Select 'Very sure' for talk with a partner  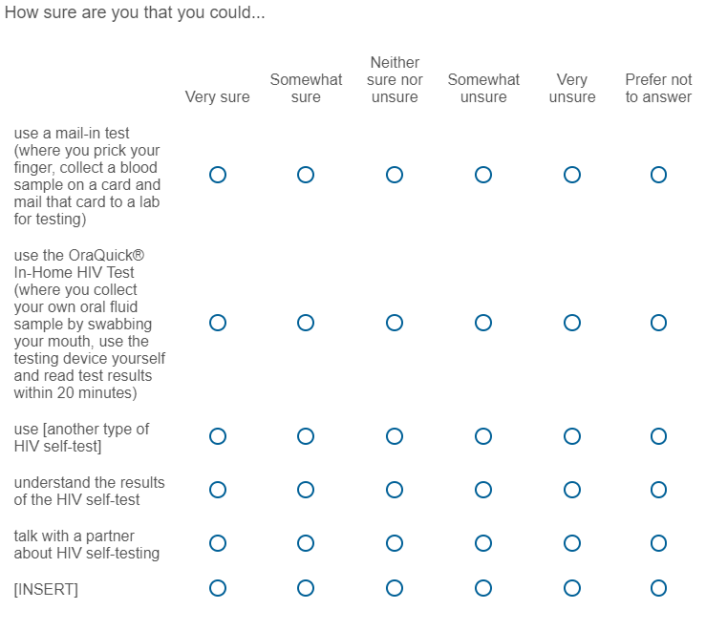218,543
